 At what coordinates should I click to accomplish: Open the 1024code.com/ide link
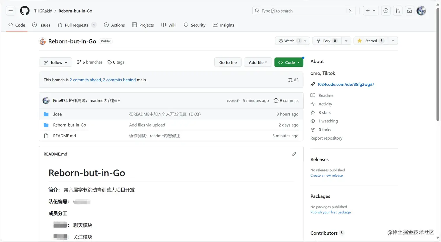point(346,84)
